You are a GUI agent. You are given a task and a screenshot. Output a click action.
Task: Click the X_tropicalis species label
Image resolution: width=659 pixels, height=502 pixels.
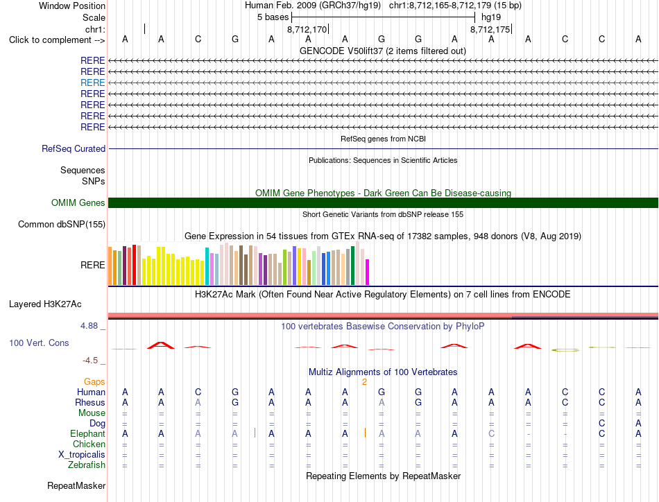(x=82, y=455)
